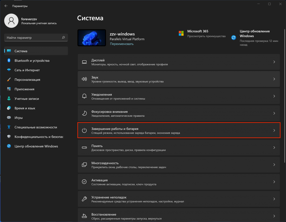The image size is (286, 222).
Task: Click the Игры gamepad icon
Action: pos(9,118)
